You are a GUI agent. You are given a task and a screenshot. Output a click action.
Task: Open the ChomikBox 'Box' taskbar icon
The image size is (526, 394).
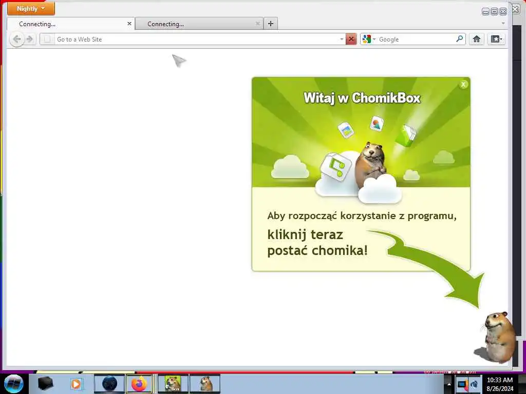point(173,384)
